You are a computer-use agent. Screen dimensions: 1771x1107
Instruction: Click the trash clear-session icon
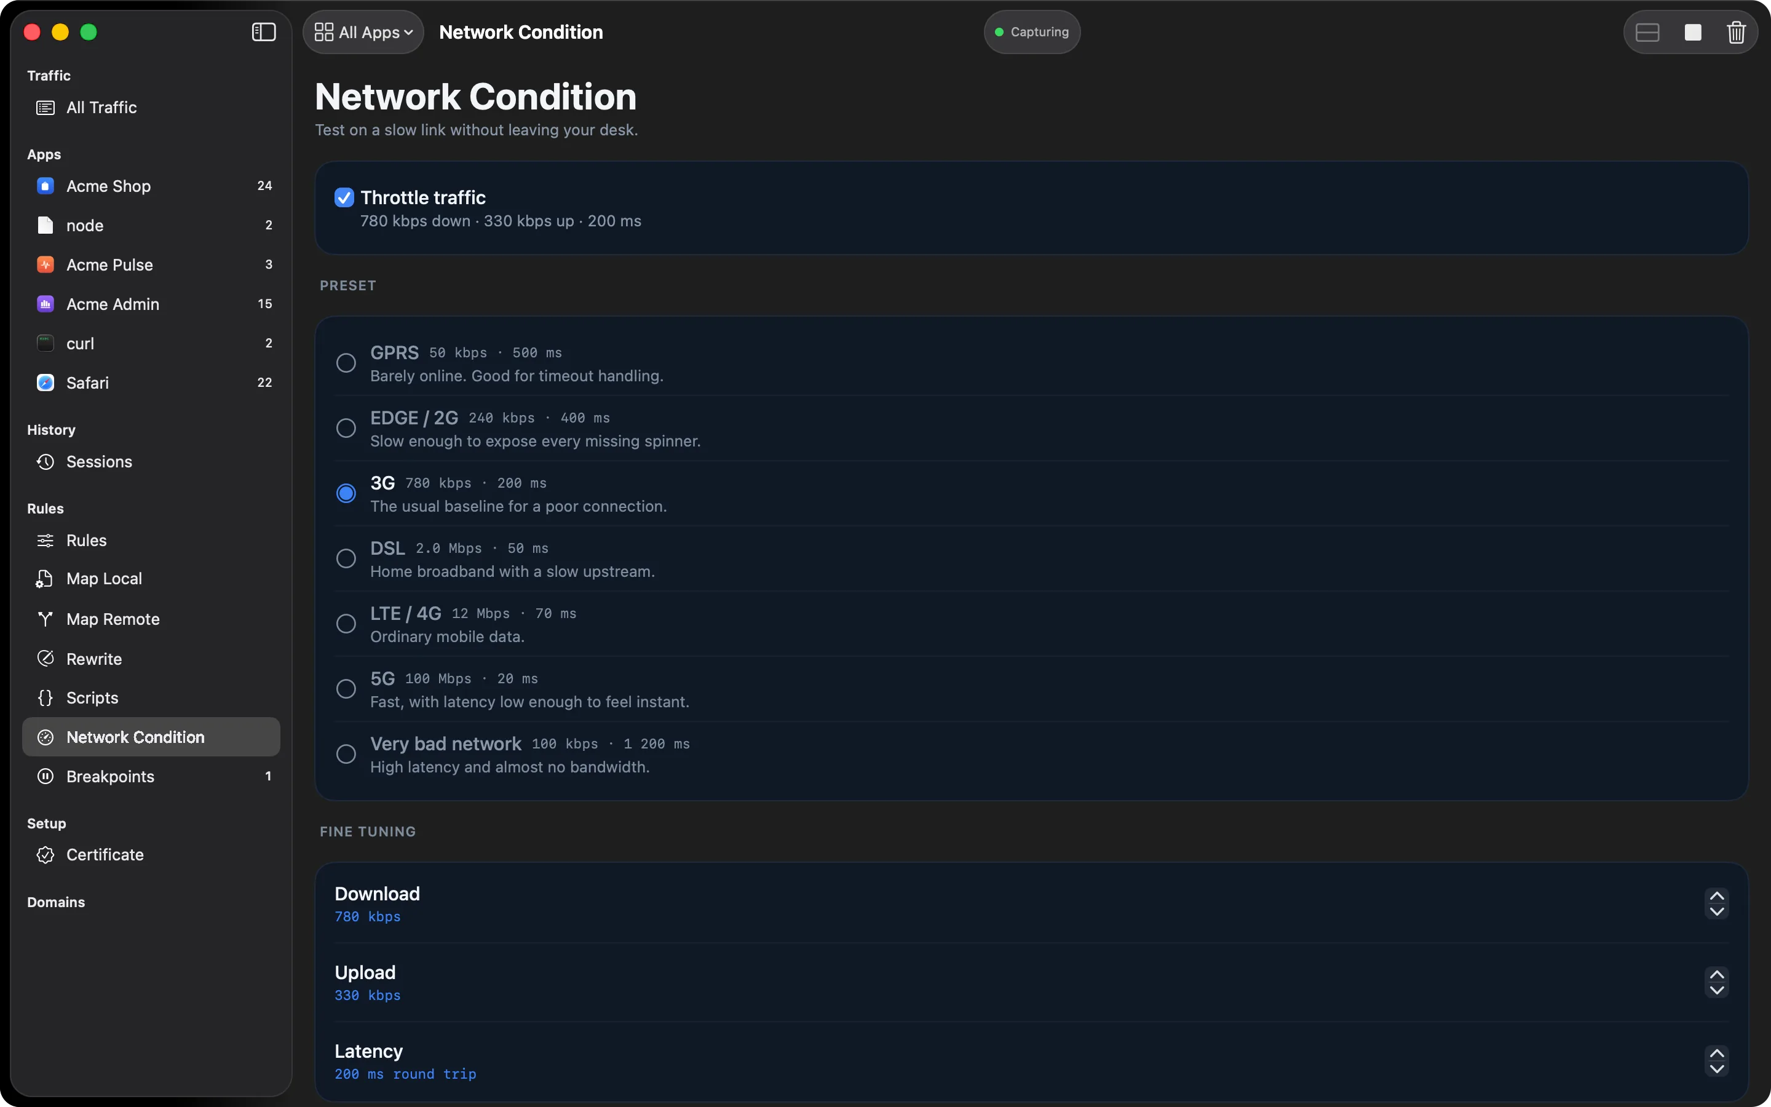point(1736,32)
